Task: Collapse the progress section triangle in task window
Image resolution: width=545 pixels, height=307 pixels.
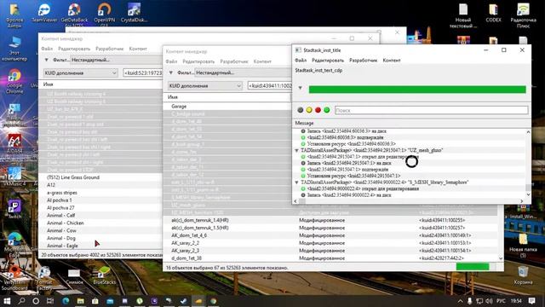Action: 301,88
